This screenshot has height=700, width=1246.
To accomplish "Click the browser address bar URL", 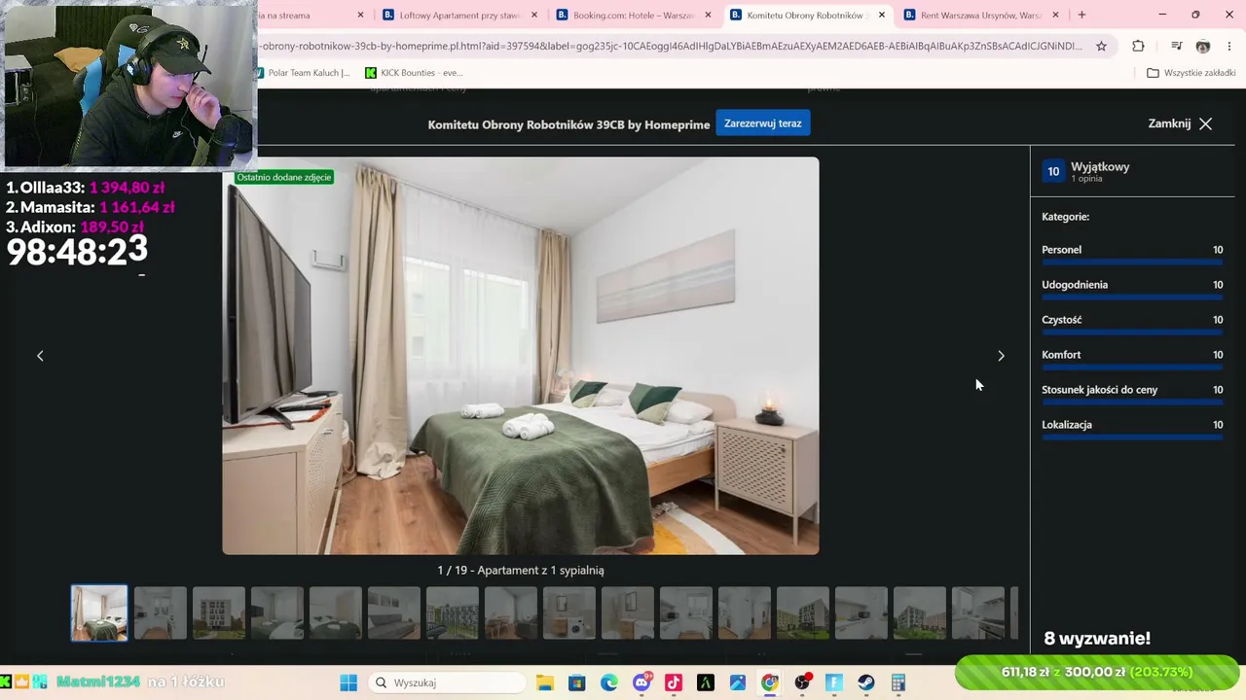I will pos(671,46).
